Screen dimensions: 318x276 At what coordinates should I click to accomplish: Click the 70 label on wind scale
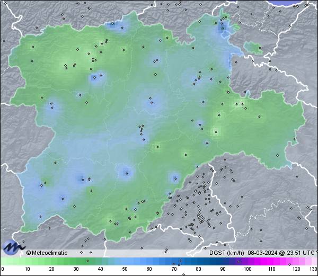pyautogui.click(x=174, y=269)
